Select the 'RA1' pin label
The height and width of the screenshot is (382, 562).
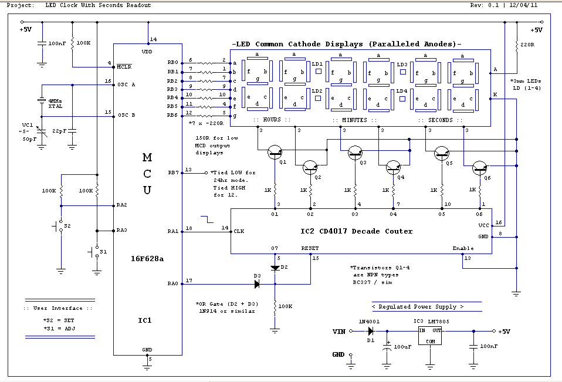coord(173,232)
